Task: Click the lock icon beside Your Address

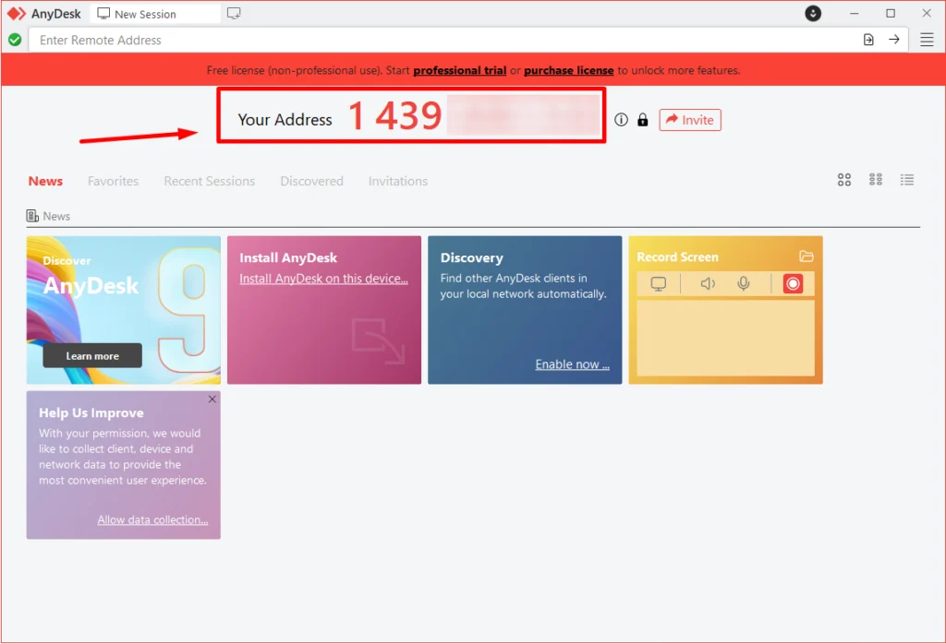Action: tap(643, 119)
